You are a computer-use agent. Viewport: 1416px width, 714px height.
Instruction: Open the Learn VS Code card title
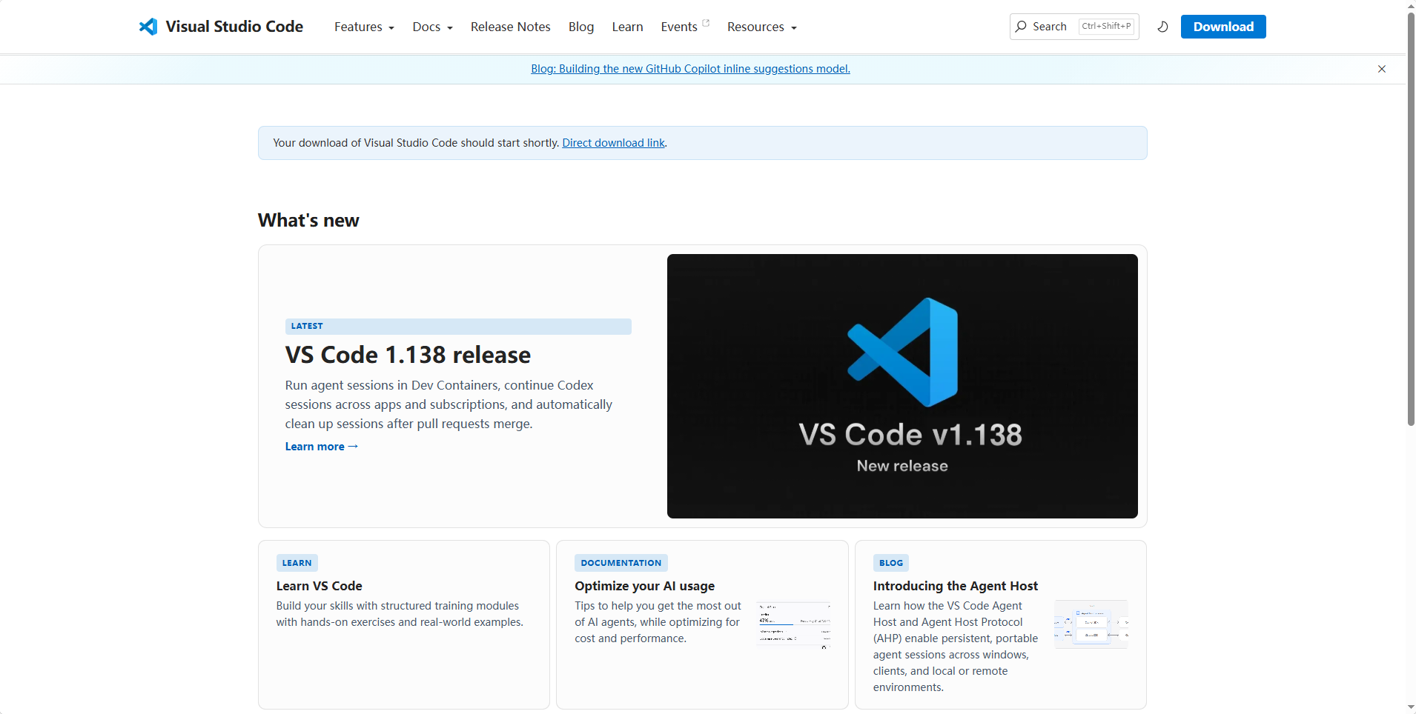tap(320, 586)
